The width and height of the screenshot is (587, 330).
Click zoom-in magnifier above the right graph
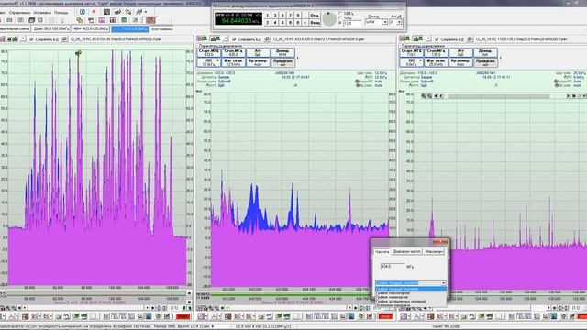[x=424, y=96]
